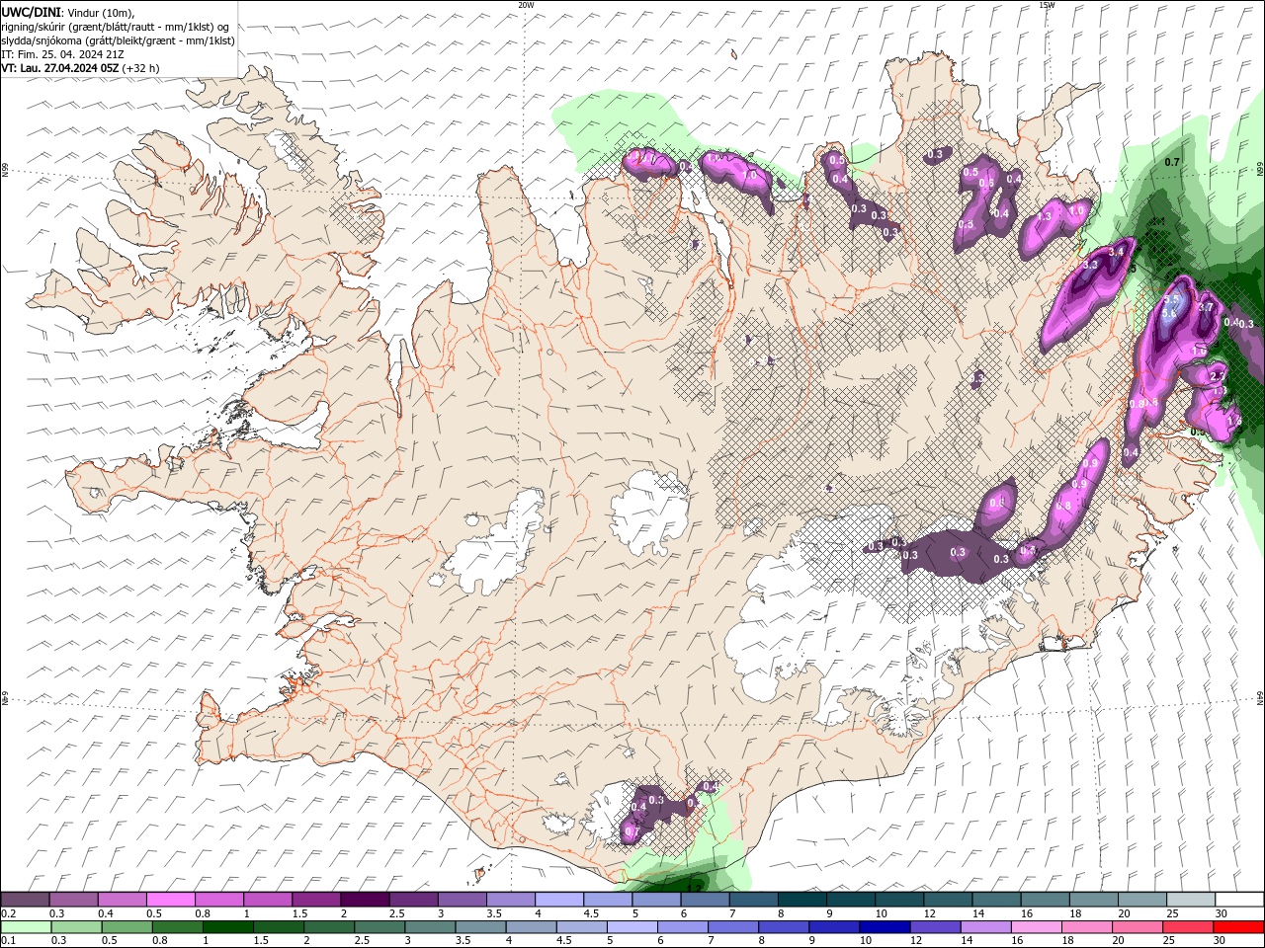Click the 0.7 rain value in northeast sea

click(1172, 162)
